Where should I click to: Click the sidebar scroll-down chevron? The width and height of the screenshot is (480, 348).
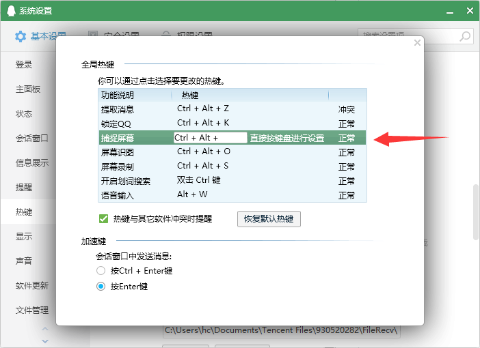coord(45,341)
